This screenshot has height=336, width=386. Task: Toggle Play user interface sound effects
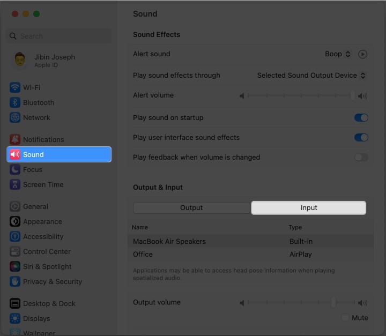point(361,137)
